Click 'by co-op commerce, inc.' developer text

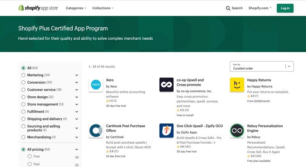pos(194,91)
